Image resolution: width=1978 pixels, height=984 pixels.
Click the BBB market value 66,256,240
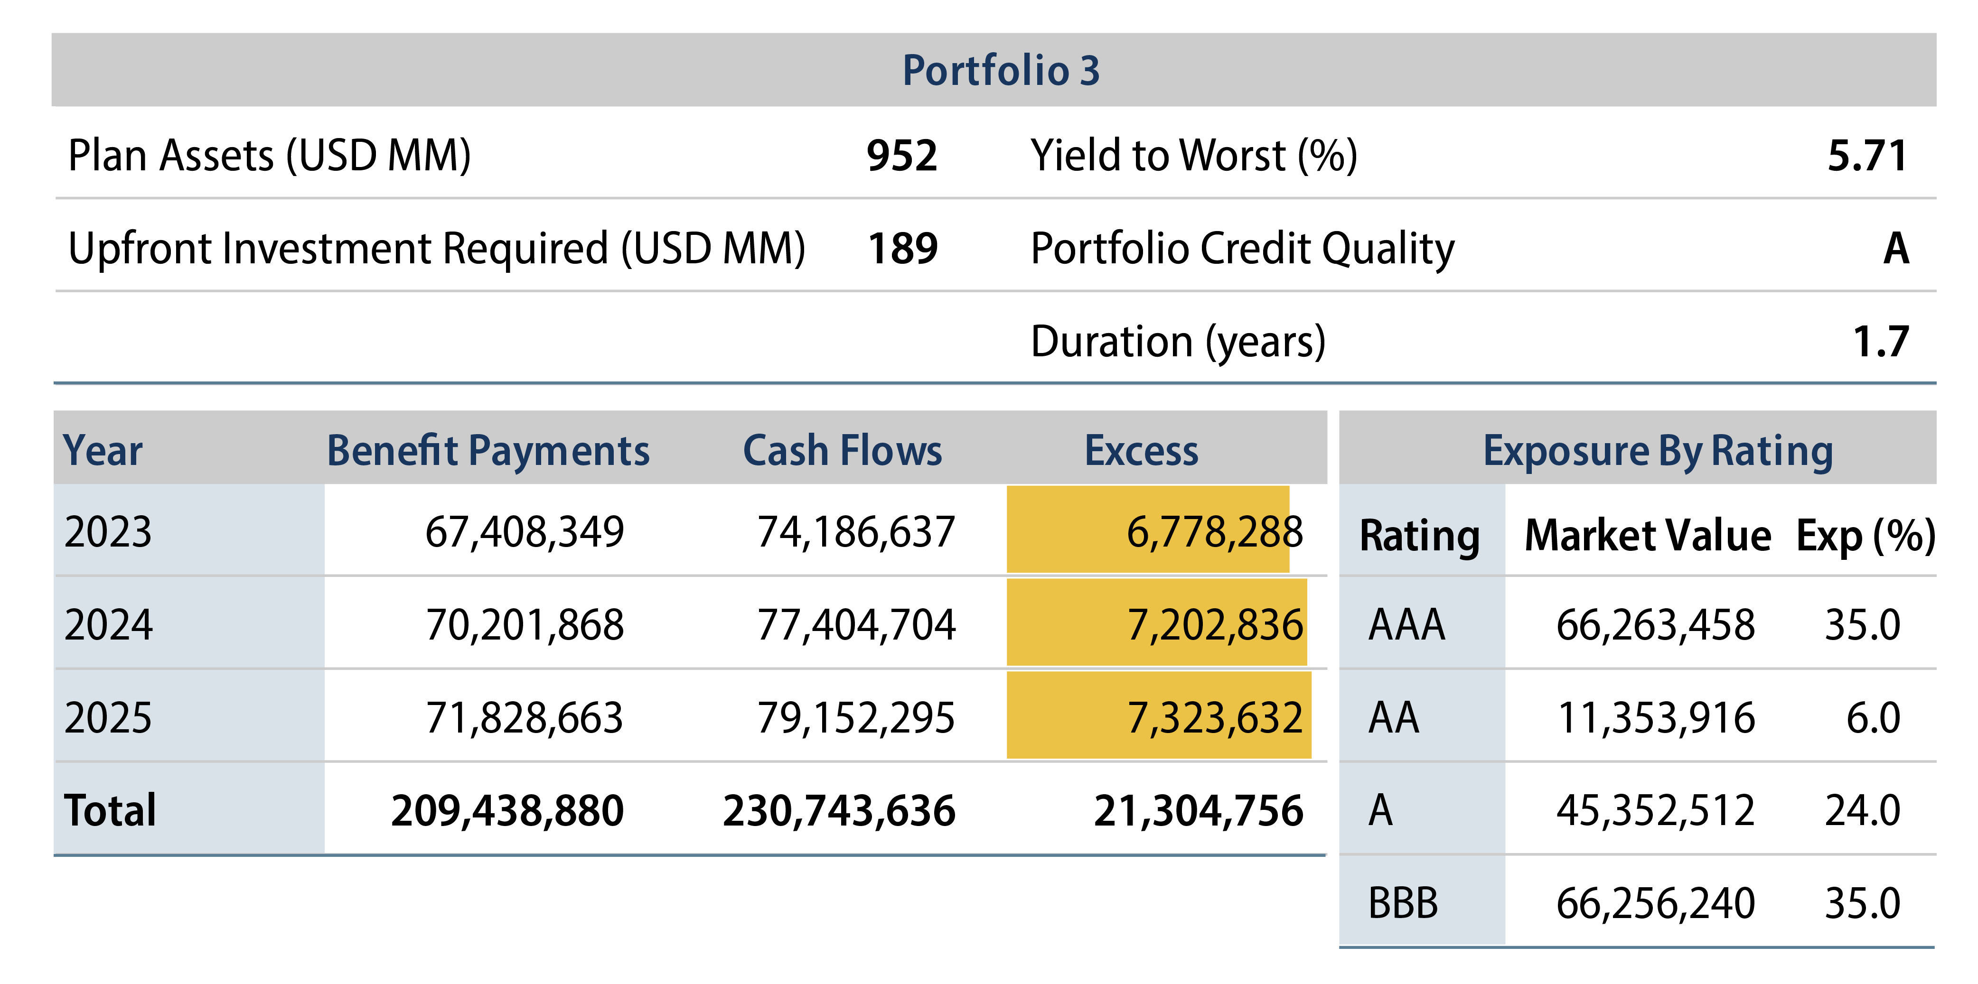(x=1656, y=903)
